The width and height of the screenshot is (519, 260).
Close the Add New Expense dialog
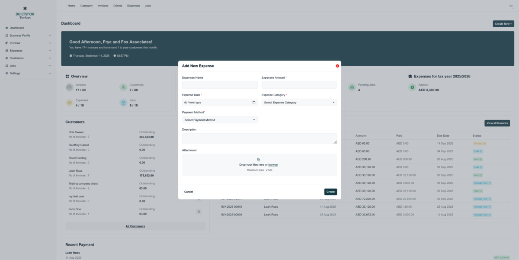337,66
